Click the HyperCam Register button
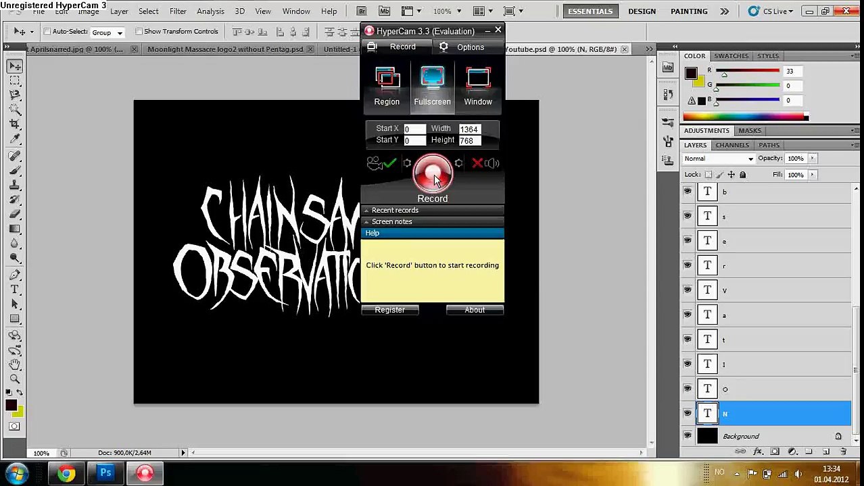The width and height of the screenshot is (864, 486). [390, 310]
